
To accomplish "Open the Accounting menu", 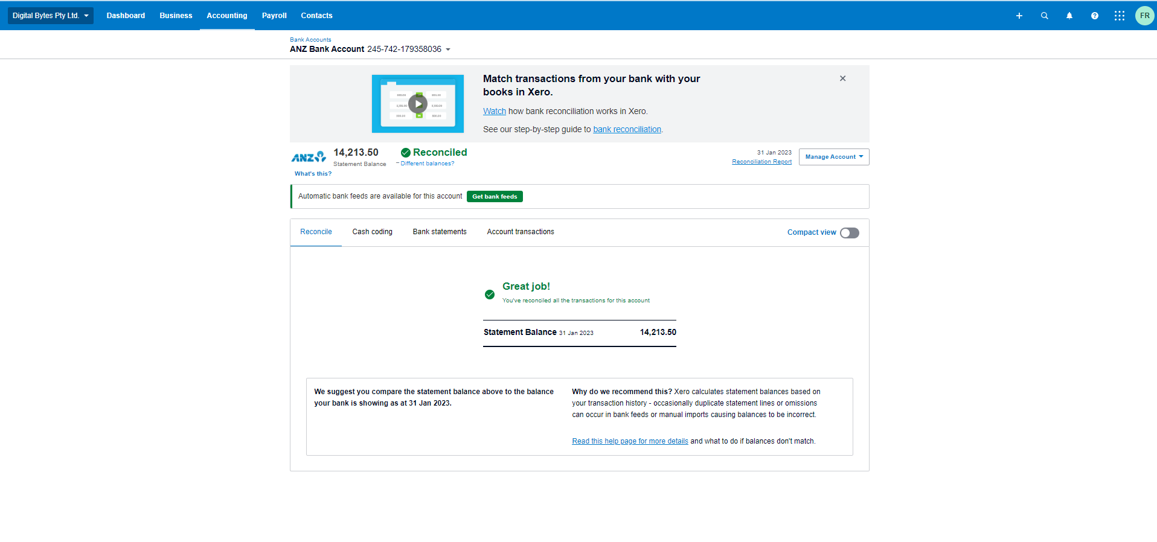I will pos(226,16).
